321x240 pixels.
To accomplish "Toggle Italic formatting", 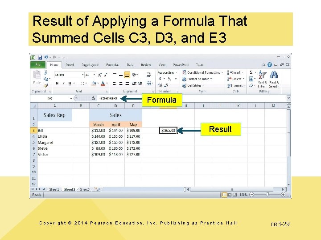I will click(63, 83).
